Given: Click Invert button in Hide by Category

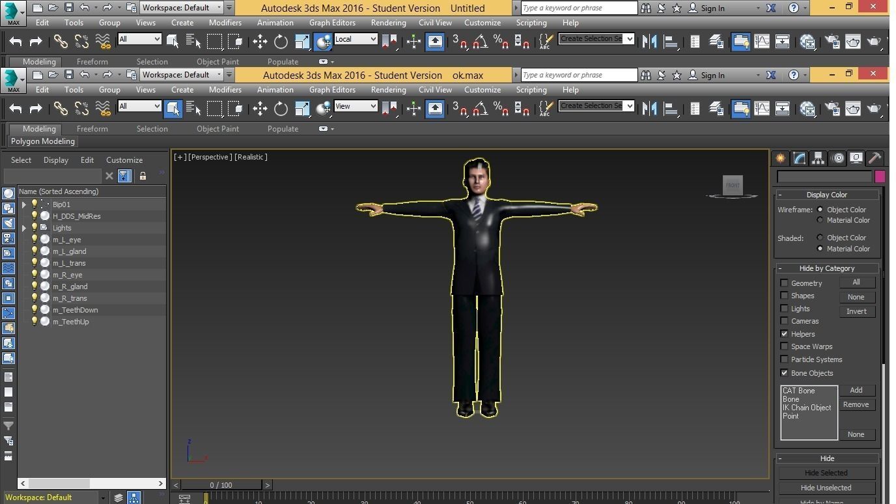Looking at the screenshot, I should click(x=856, y=311).
